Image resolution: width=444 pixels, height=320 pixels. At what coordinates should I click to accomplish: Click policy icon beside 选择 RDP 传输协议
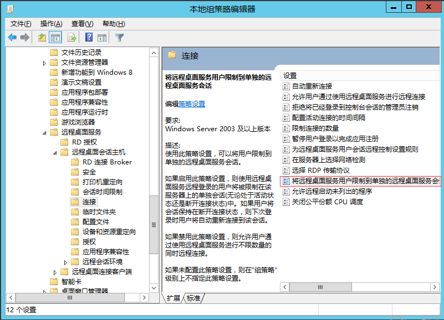click(x=286, y=171)
